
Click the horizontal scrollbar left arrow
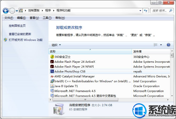click(50, 100)
